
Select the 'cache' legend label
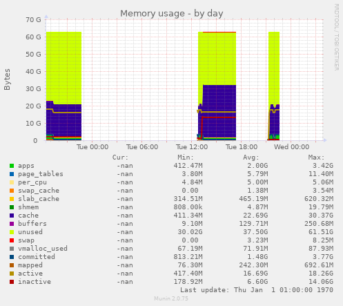[x=28, y=216]
